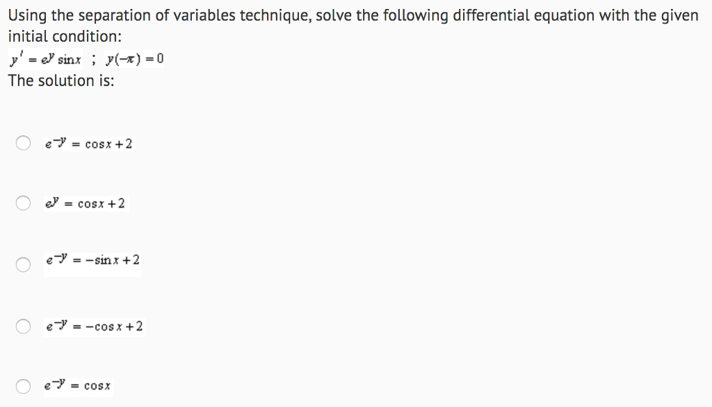
Task: Click the word "given" in the question
Action: click(679, 15)
